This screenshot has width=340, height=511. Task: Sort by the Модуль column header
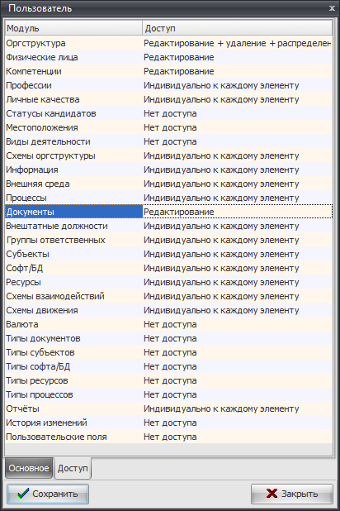73,28
